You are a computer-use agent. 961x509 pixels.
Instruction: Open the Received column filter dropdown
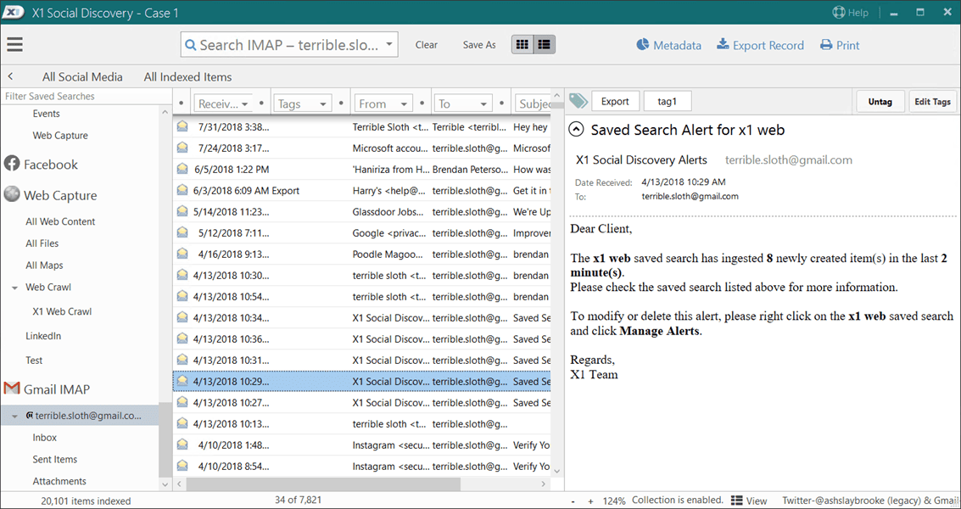pyautogui.click(x=245, y=104)
